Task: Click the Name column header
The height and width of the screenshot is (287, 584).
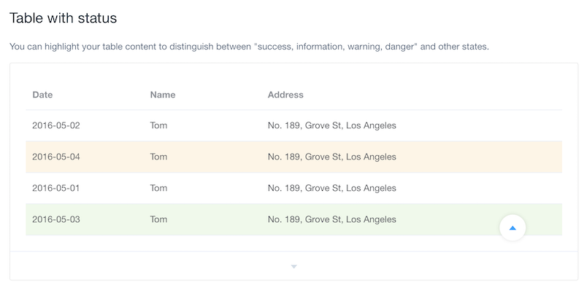Action: tap(163, 95)
